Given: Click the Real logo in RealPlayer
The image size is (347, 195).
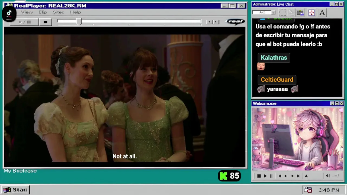Looking at the screenshot, I should pos(235,22).
